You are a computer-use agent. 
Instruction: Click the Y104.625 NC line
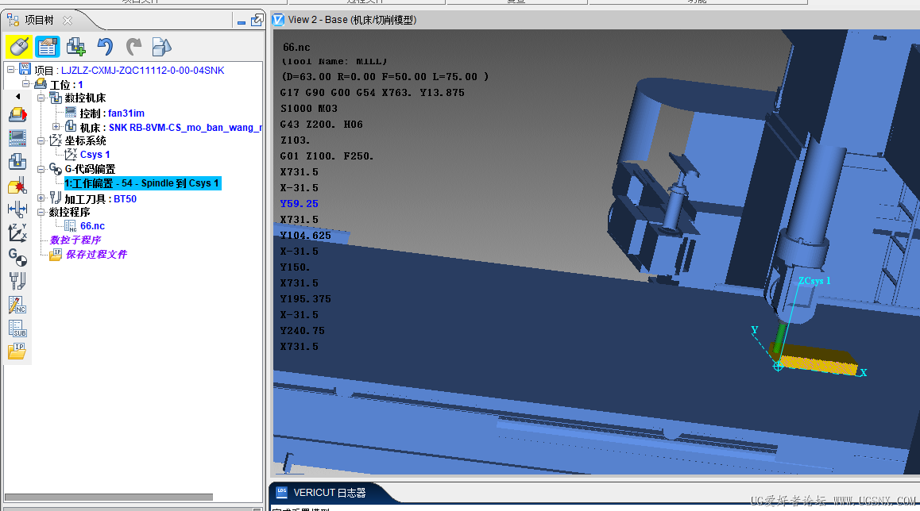[306, 236]
